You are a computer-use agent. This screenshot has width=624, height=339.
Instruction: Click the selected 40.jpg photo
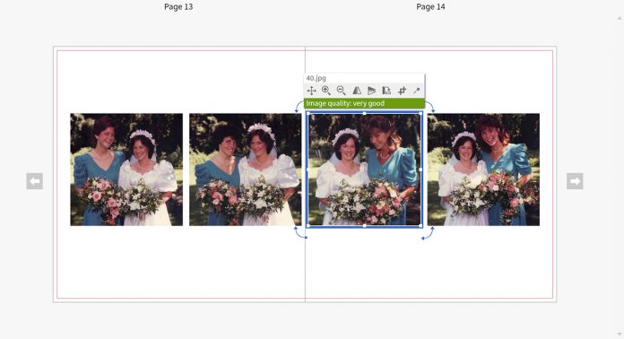pos(365,169)
